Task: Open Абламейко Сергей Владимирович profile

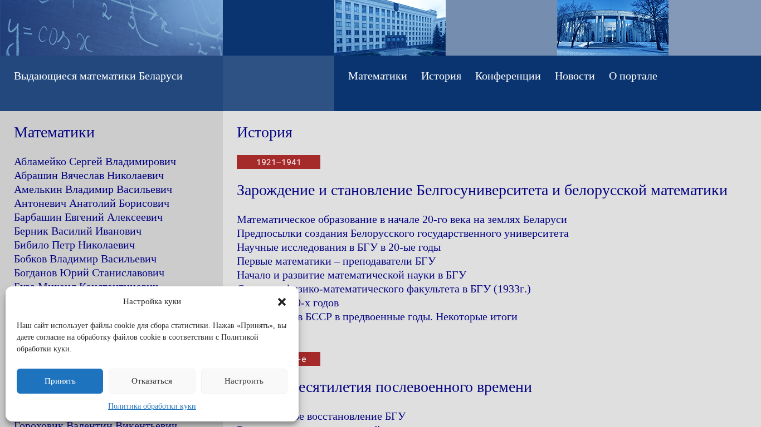Action: click(95, 162)
